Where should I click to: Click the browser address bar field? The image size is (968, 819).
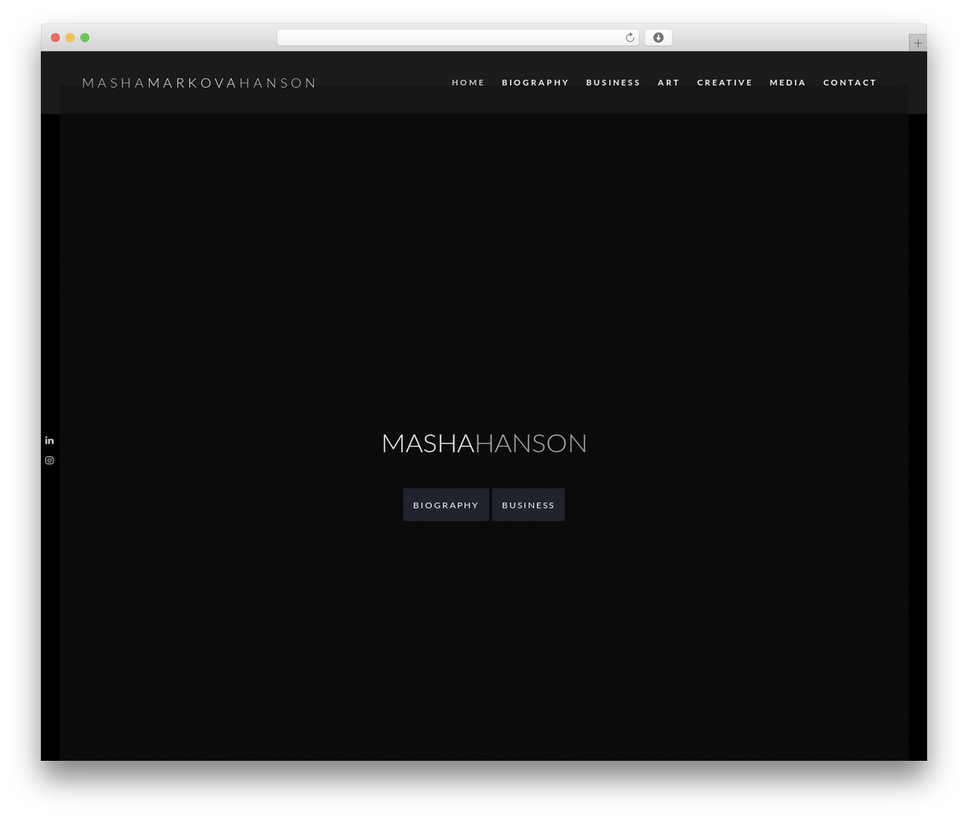[x=458, y=38]
